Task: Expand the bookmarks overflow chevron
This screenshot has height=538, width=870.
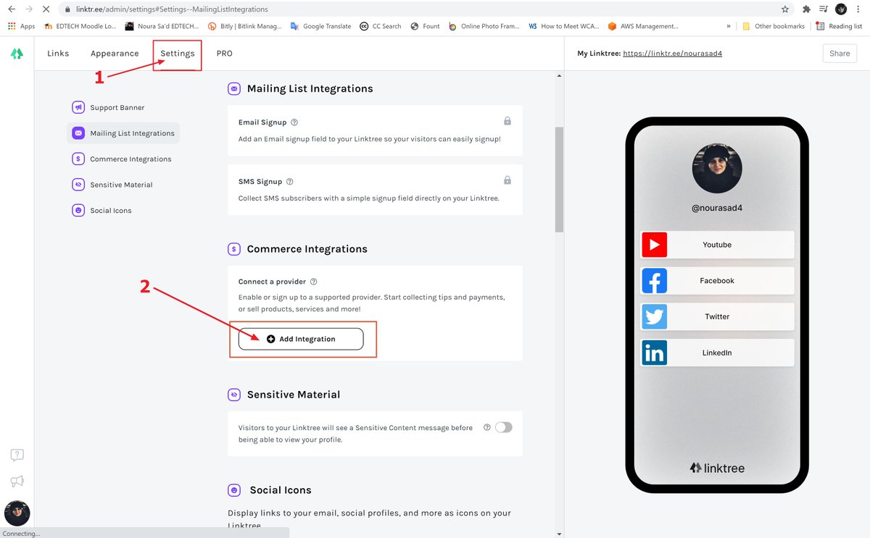Action: pos(728,26)
